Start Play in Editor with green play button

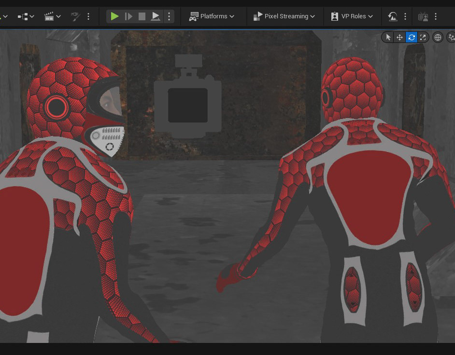(x=114, y=16)
